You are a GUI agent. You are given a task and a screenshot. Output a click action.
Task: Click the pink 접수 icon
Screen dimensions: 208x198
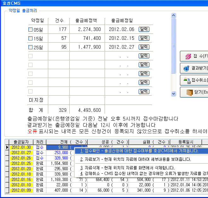(188, 57)
